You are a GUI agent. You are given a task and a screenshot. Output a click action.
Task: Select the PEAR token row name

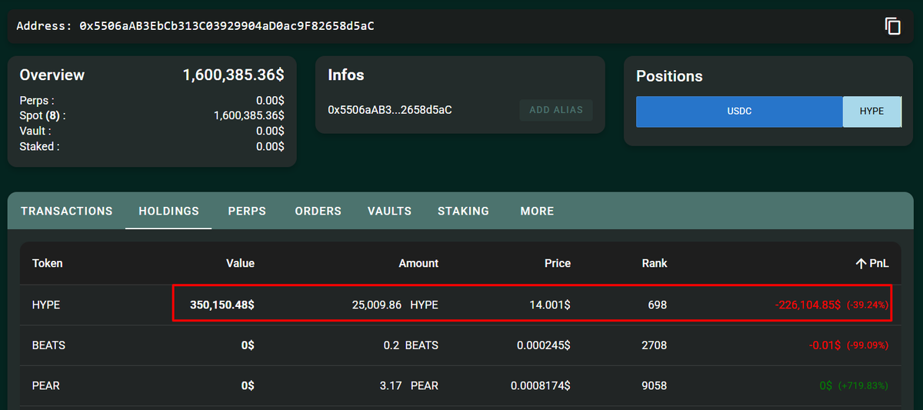45,385
